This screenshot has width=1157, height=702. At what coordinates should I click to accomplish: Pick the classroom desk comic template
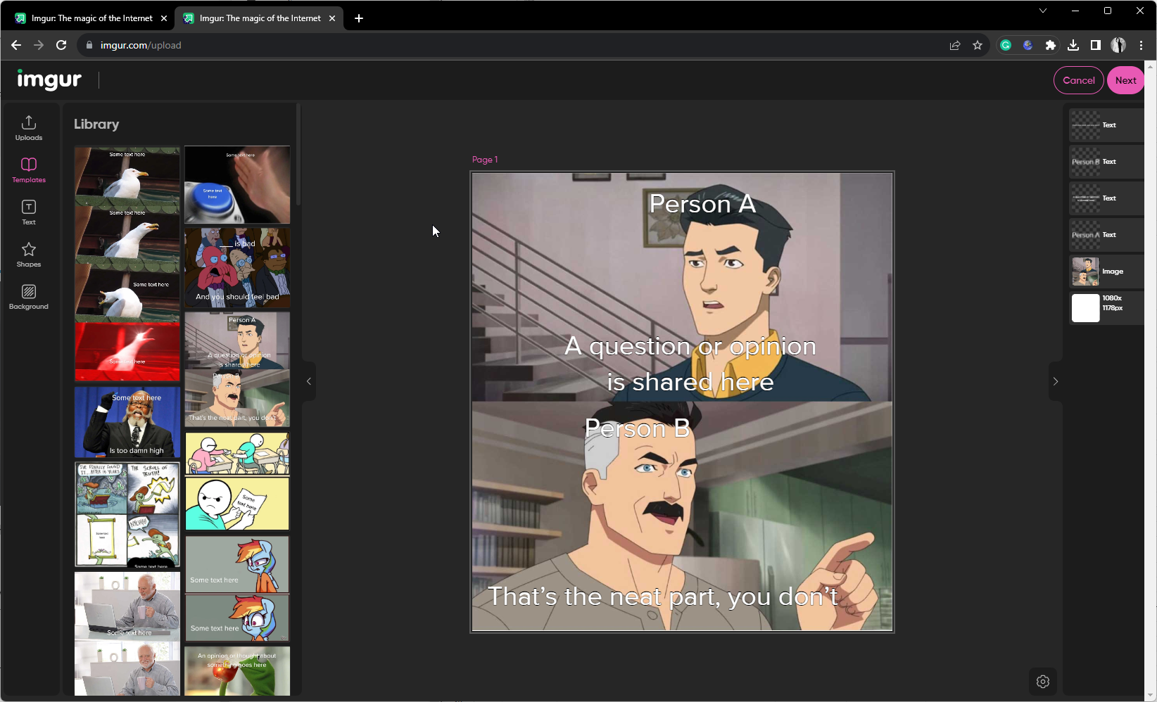pos(237,481)
